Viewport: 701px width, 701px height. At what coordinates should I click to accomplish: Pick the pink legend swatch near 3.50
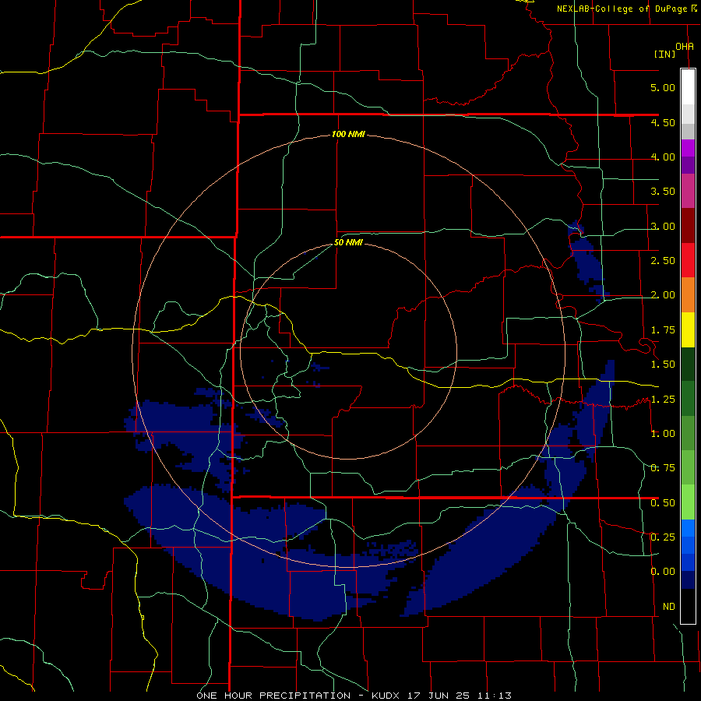(688, 191)
